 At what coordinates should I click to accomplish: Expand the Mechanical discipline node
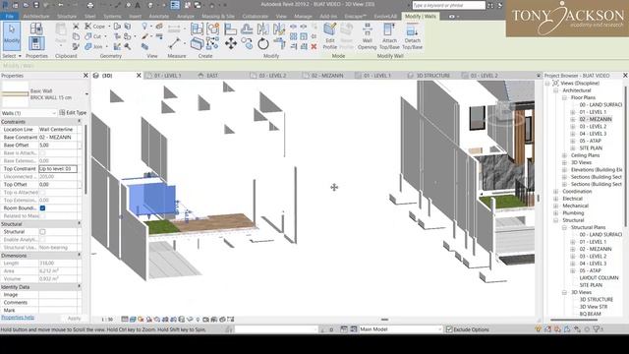[x=556, y=206]
